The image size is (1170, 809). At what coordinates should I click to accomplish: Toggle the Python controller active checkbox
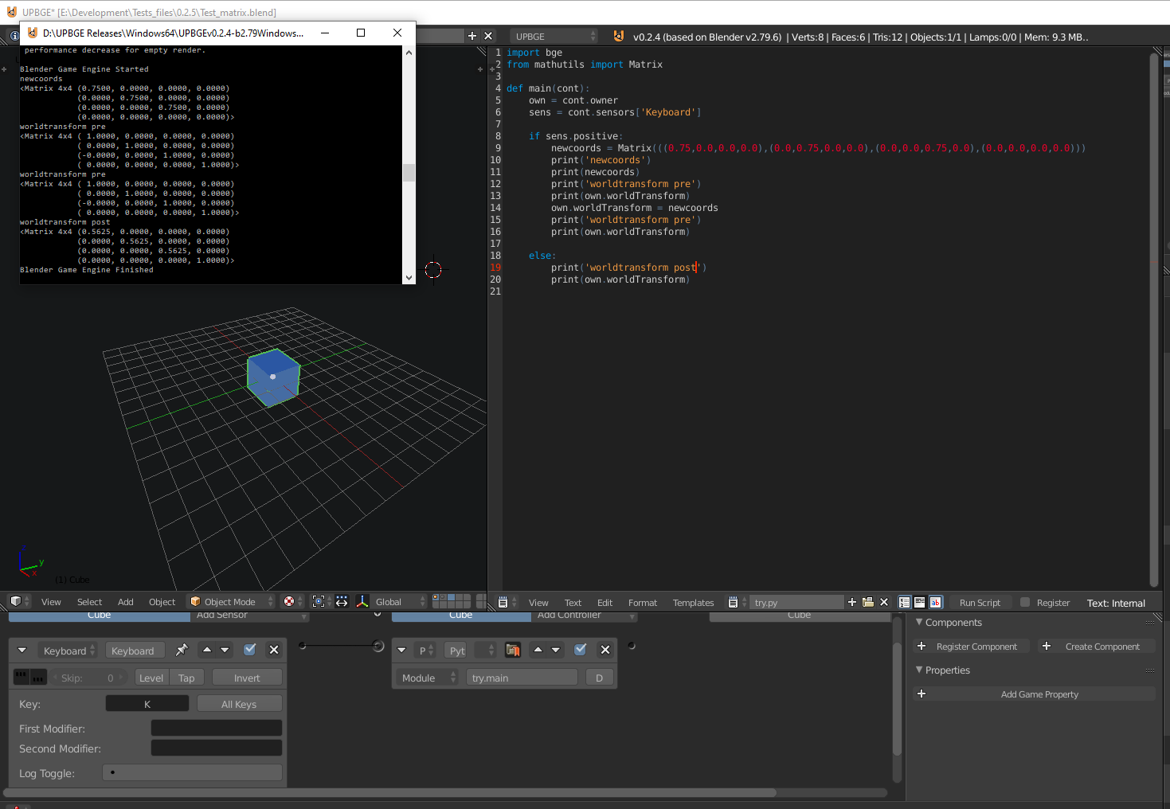click(x=581, y=650)
